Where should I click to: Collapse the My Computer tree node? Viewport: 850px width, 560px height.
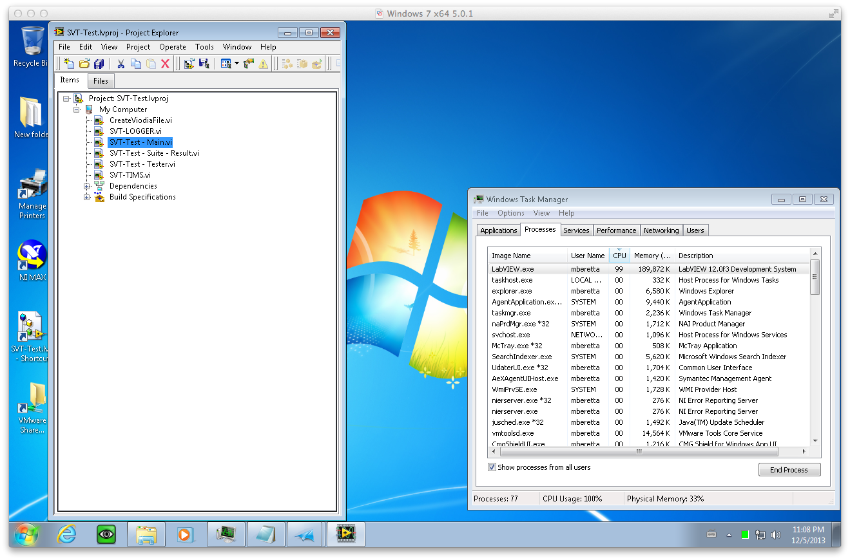[77, 109]
